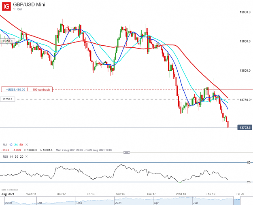The height and width of the screenshot is (205, 253).
Task: Click Wed 18 on the date axis
Action: (x=181, y=194)
